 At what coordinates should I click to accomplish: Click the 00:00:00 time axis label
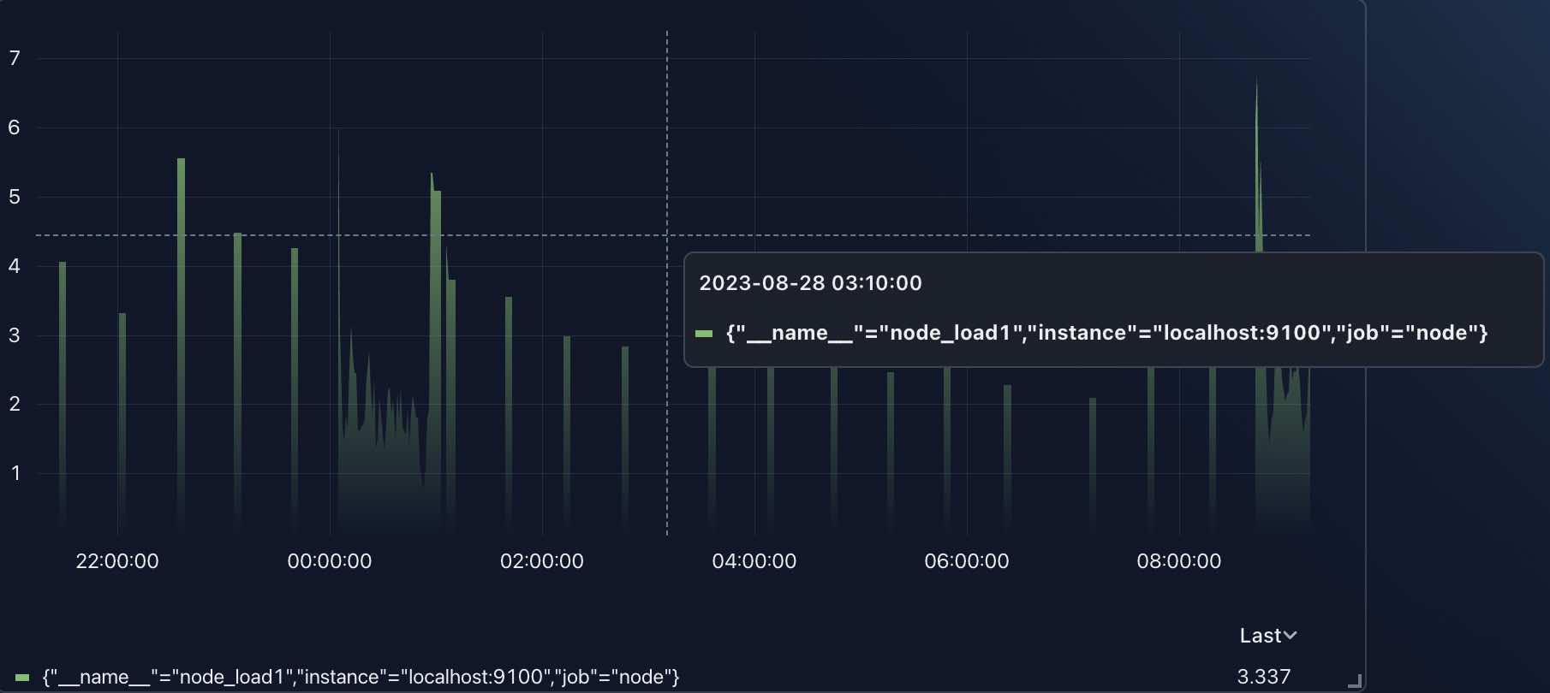pyautogui.click(x=330, y=561)
